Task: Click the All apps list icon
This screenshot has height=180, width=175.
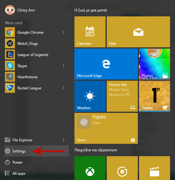Action: 7,173
